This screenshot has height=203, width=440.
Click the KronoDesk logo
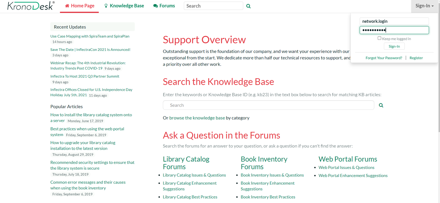(x=31, y=6)
